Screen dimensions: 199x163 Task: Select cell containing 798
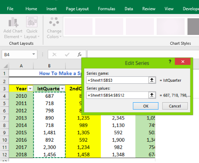pos(49,110)
